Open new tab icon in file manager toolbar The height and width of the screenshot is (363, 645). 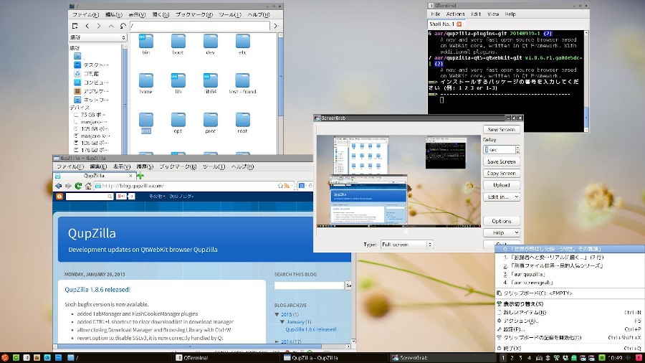point(75,26)
